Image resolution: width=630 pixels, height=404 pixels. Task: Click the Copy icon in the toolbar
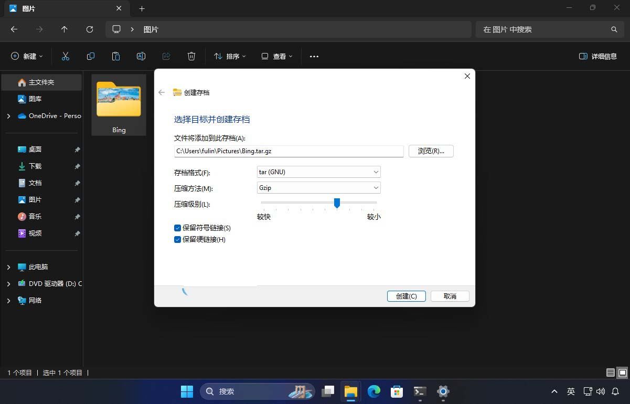click(x=90, y=56)
